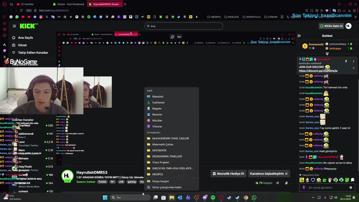Open Videolar from the jump list
Viewport: 359px width, 202px height.
click(x=172, y=127)
